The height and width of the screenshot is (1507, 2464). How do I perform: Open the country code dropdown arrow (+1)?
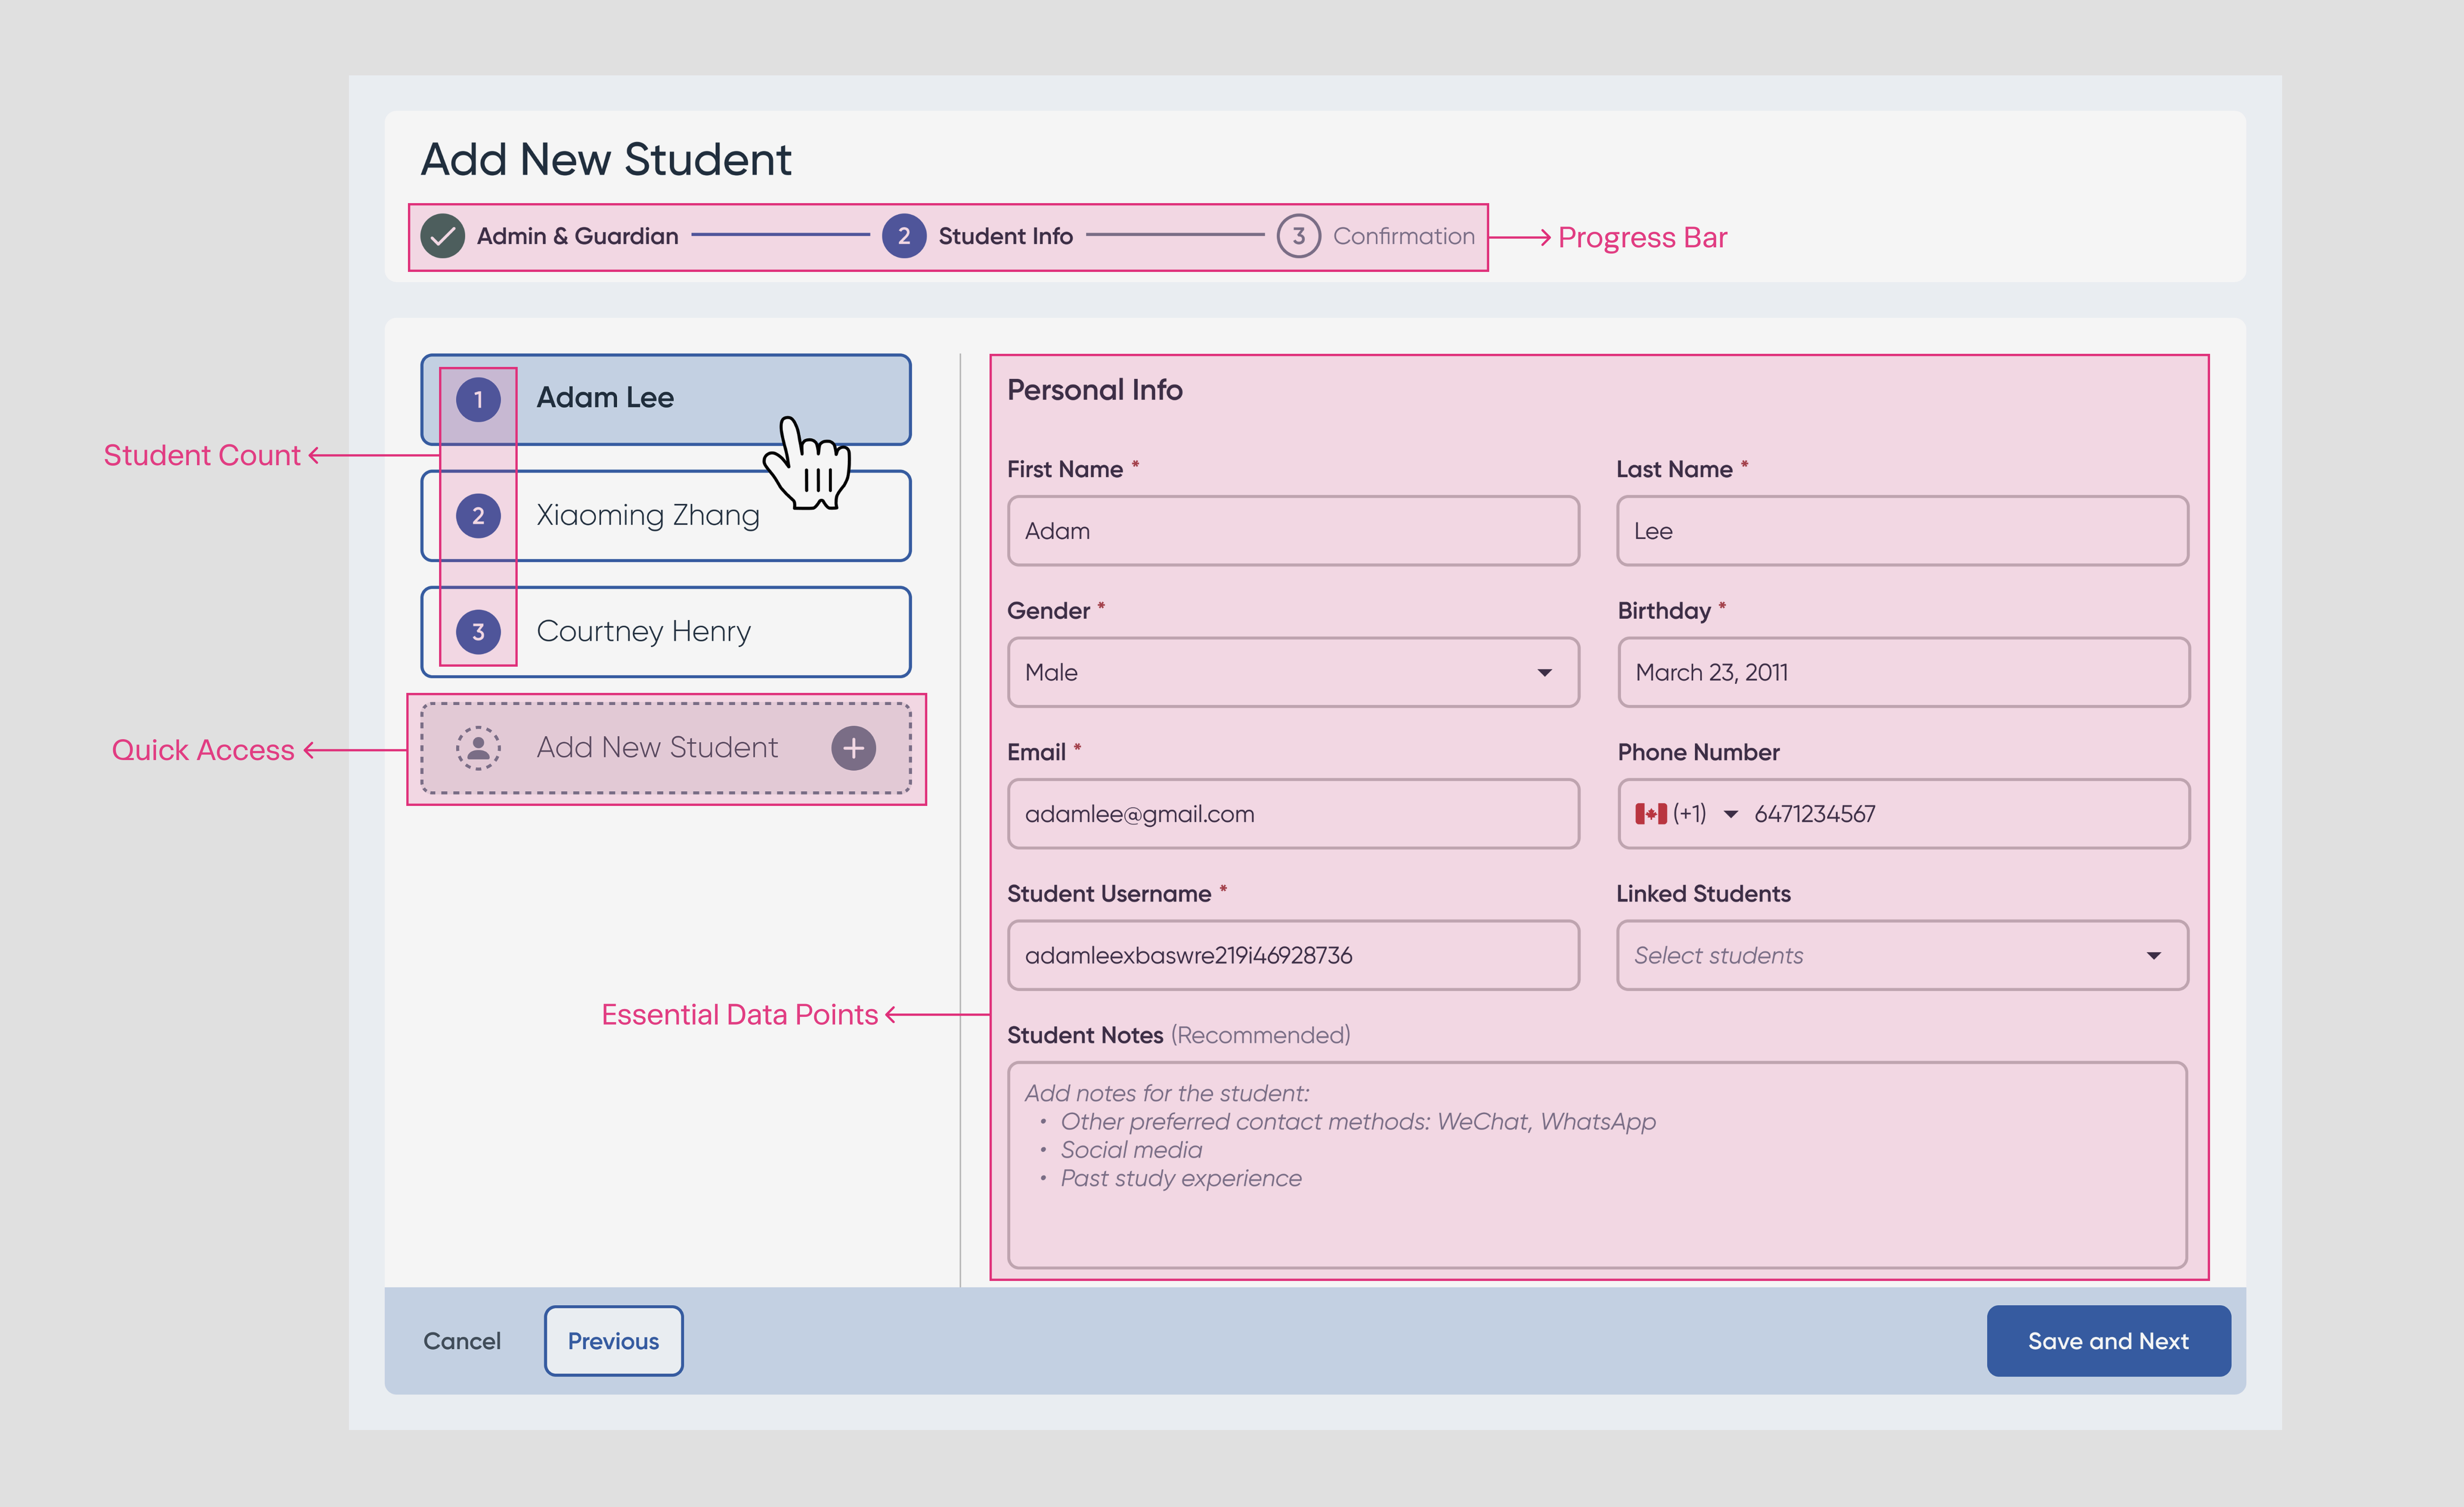[1730, 814]
